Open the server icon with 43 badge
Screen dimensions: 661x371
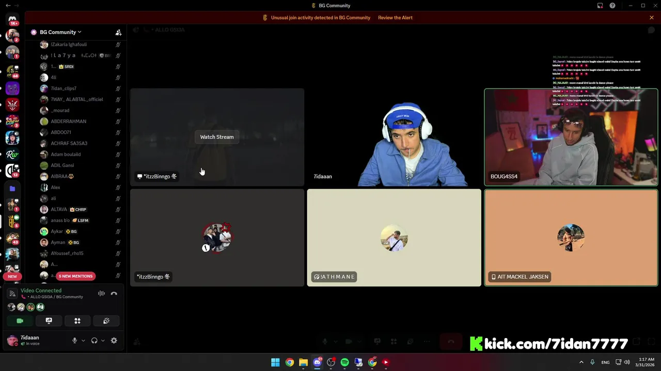[x=12, y=238]
